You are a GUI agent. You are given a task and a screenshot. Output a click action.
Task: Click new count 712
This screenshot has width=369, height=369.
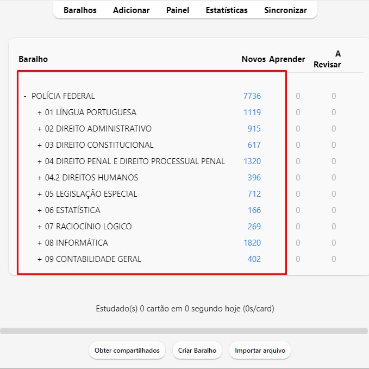coord(254,193)
